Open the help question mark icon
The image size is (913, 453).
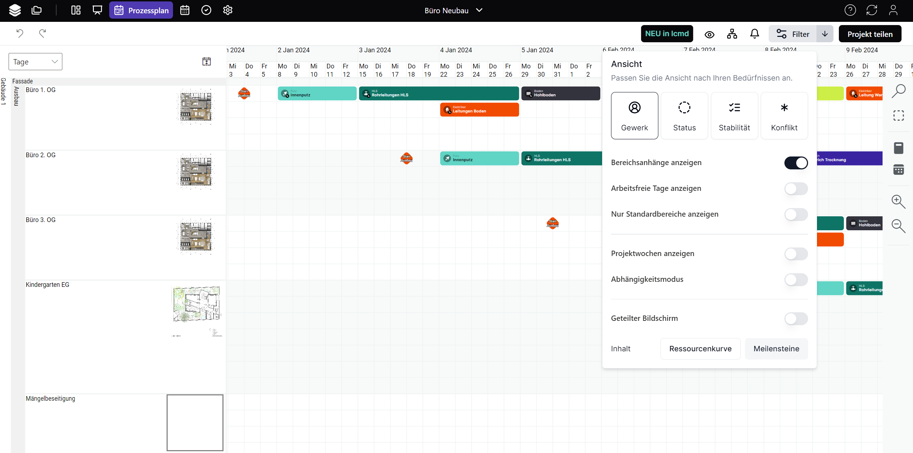(850, 10)
